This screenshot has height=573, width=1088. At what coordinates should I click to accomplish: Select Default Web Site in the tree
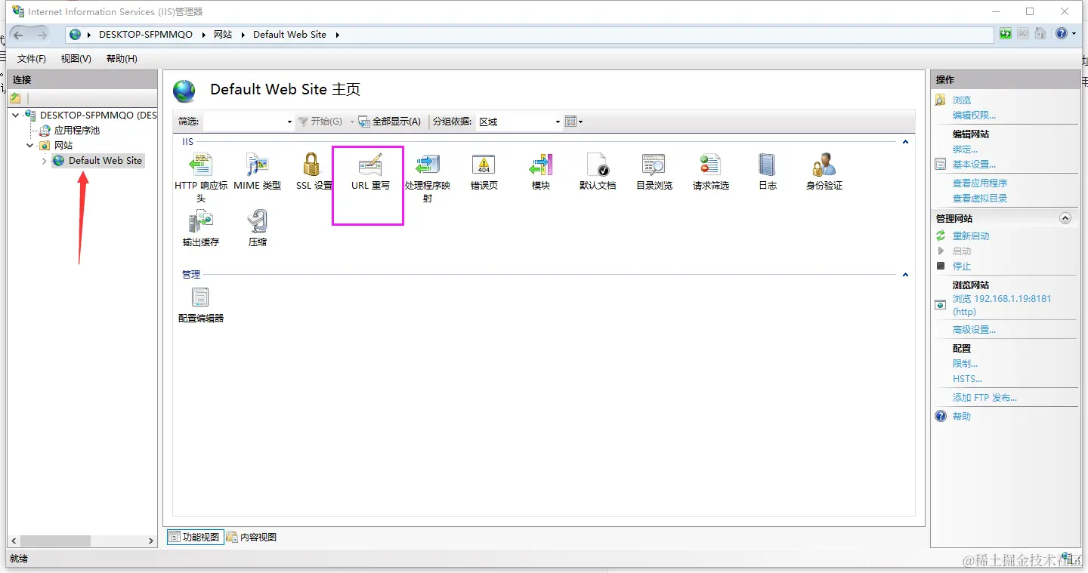(105, 161)
